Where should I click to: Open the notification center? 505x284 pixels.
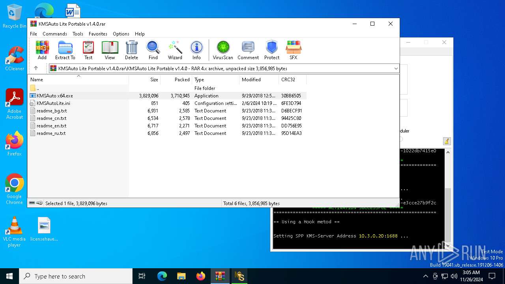[492, 276]
